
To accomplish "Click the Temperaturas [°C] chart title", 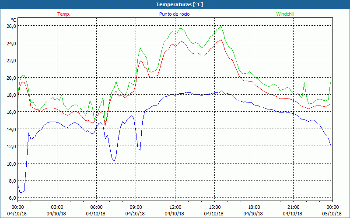I will point(179,4).
